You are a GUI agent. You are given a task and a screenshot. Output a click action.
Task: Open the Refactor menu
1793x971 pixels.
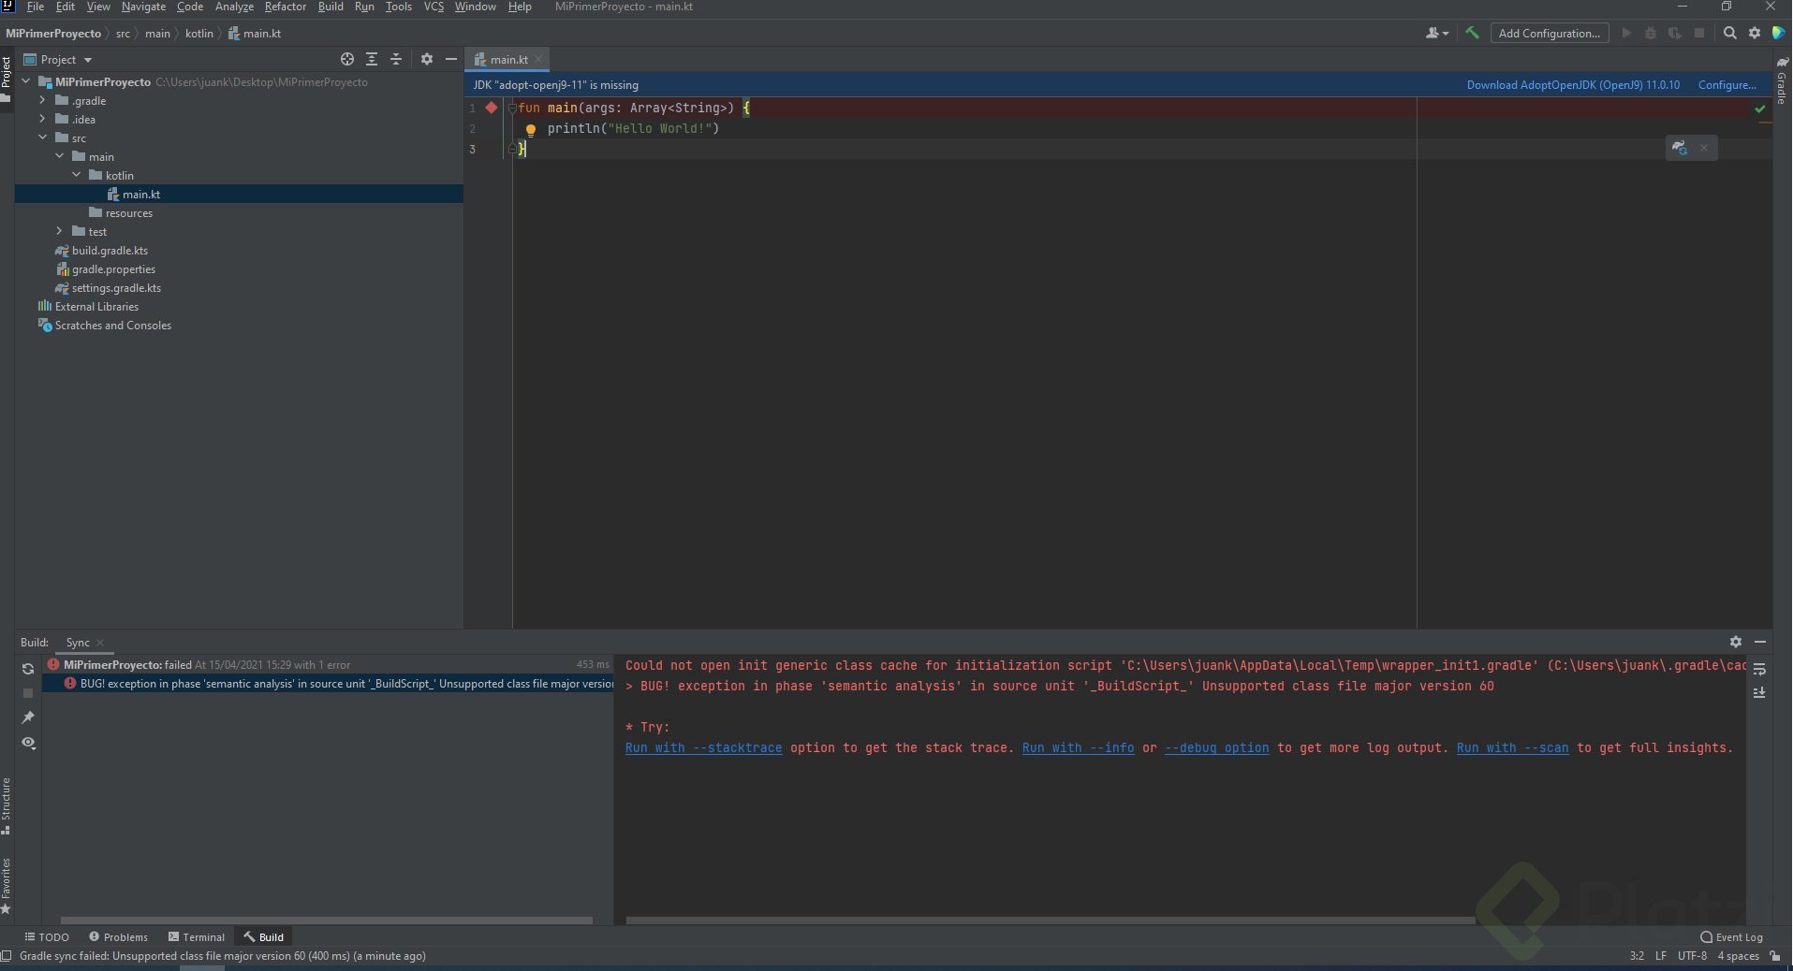(x=285, y=7)
